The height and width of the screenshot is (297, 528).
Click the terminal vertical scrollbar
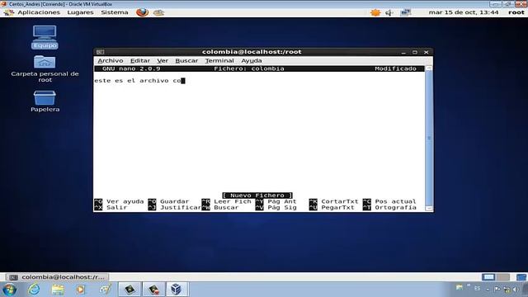pyautogui.click(x=429, y=138)
